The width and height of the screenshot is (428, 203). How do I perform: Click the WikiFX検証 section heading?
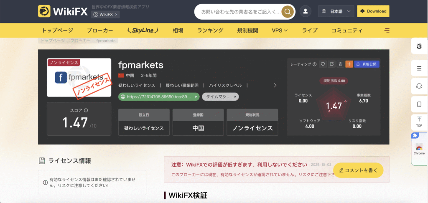(x=188, y=195)
